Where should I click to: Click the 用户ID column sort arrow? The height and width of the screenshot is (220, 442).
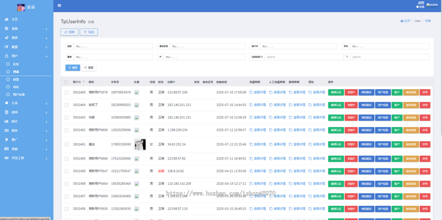[x=84, y=82]
